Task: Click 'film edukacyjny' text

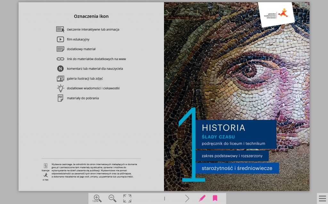Action: click(x=78, y=39)
